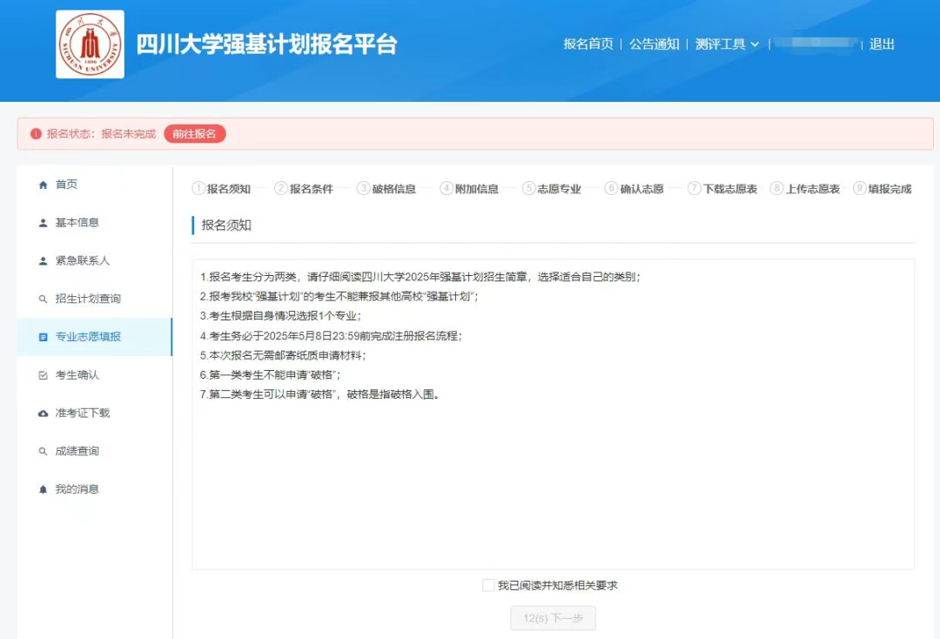Click the person icon beside 基本信息

point(43,223)
